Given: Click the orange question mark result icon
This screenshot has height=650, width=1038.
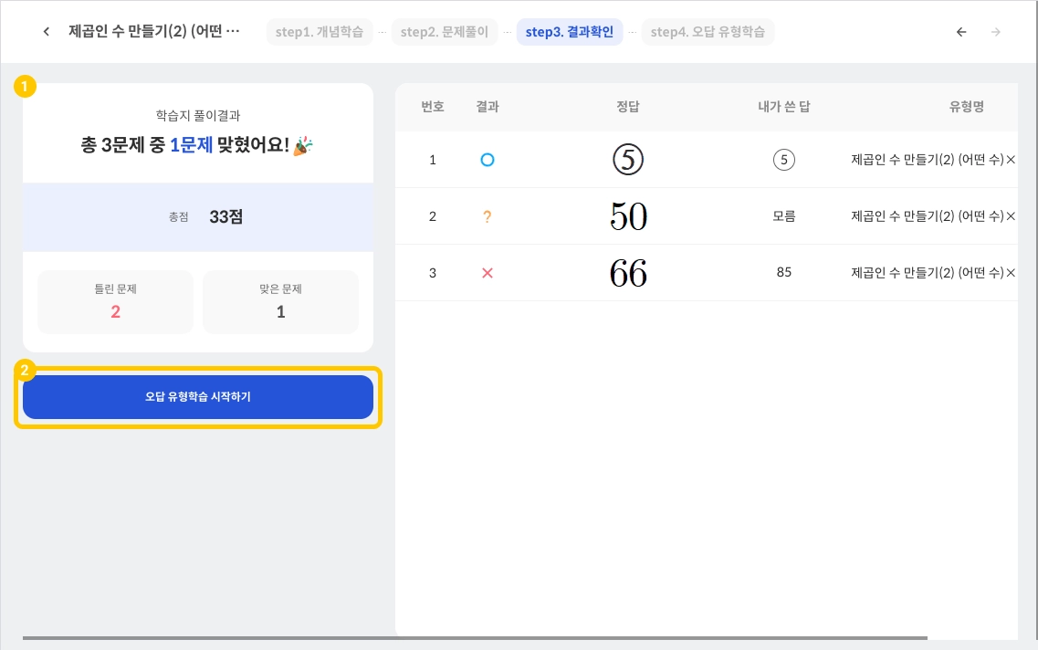Looking at the screenshot, I should click(487, 216).
